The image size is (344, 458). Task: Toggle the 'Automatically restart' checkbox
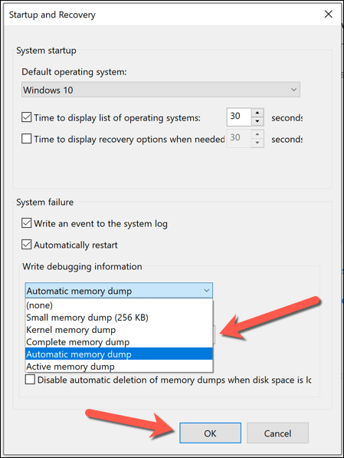27,245
